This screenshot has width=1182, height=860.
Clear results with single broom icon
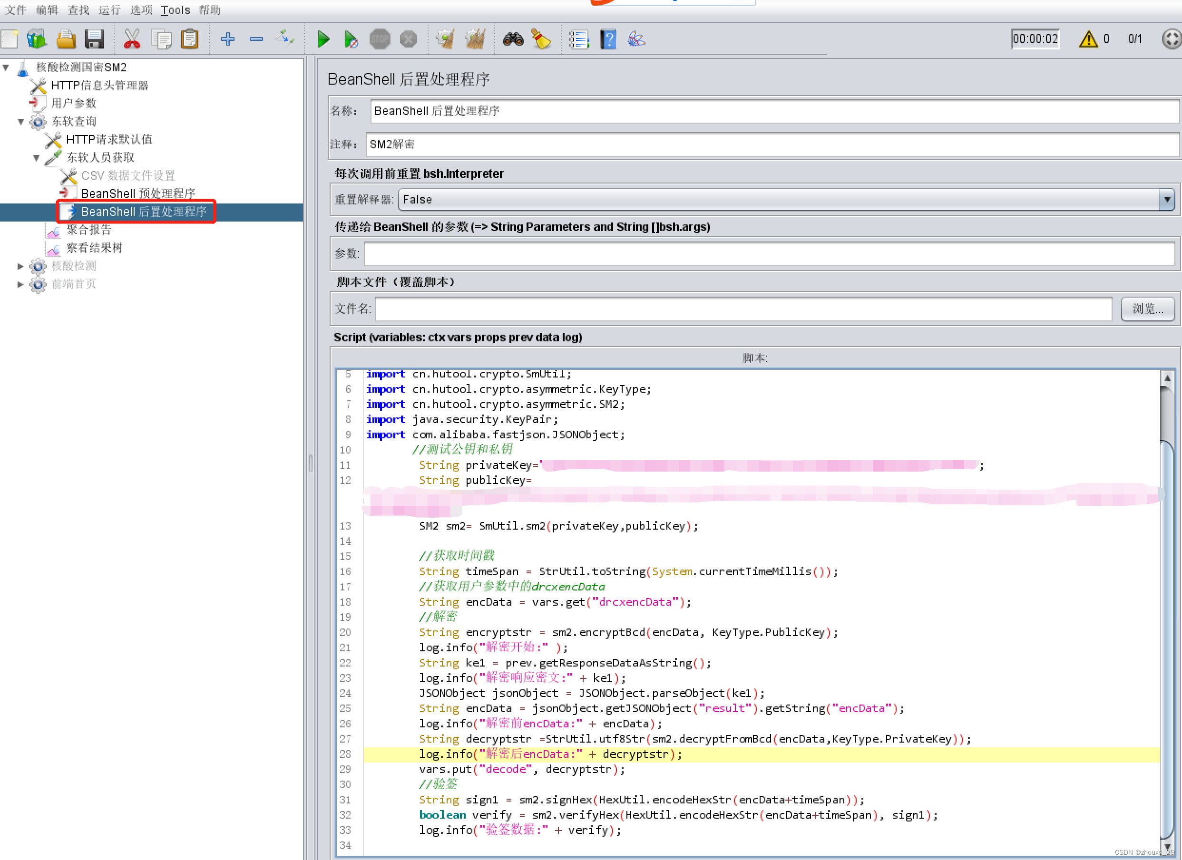[446, 39]
